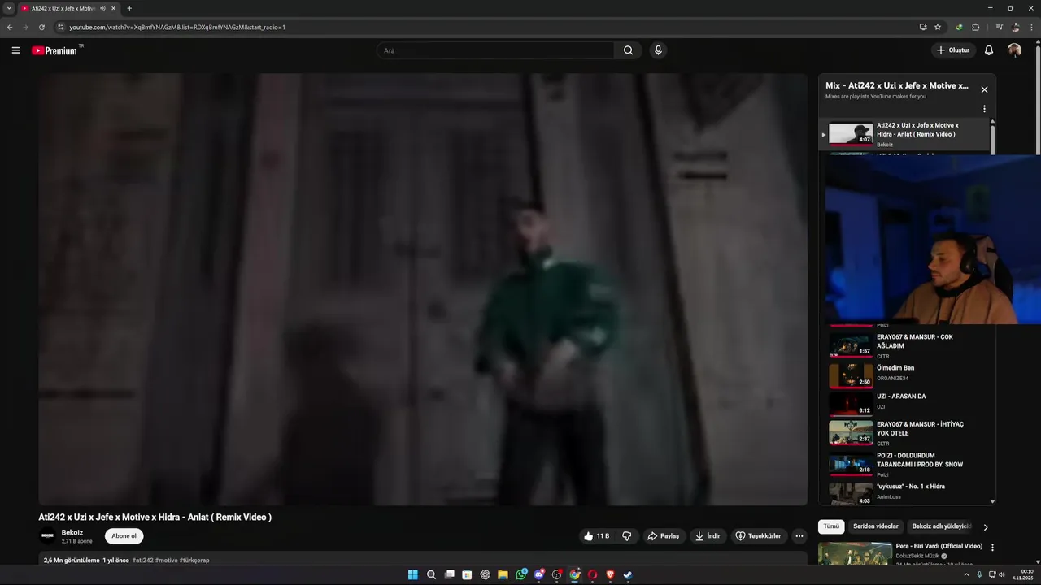1041x585 pixels.
Task: Click #ati242 hashtag in description
Action: click(x=142, y=560)
